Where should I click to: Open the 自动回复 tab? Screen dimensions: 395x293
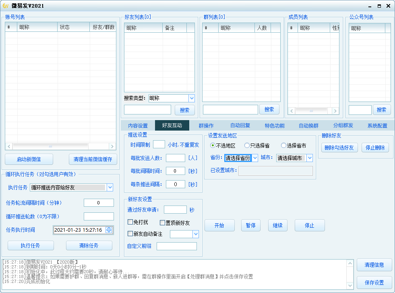tap(240, 125)
